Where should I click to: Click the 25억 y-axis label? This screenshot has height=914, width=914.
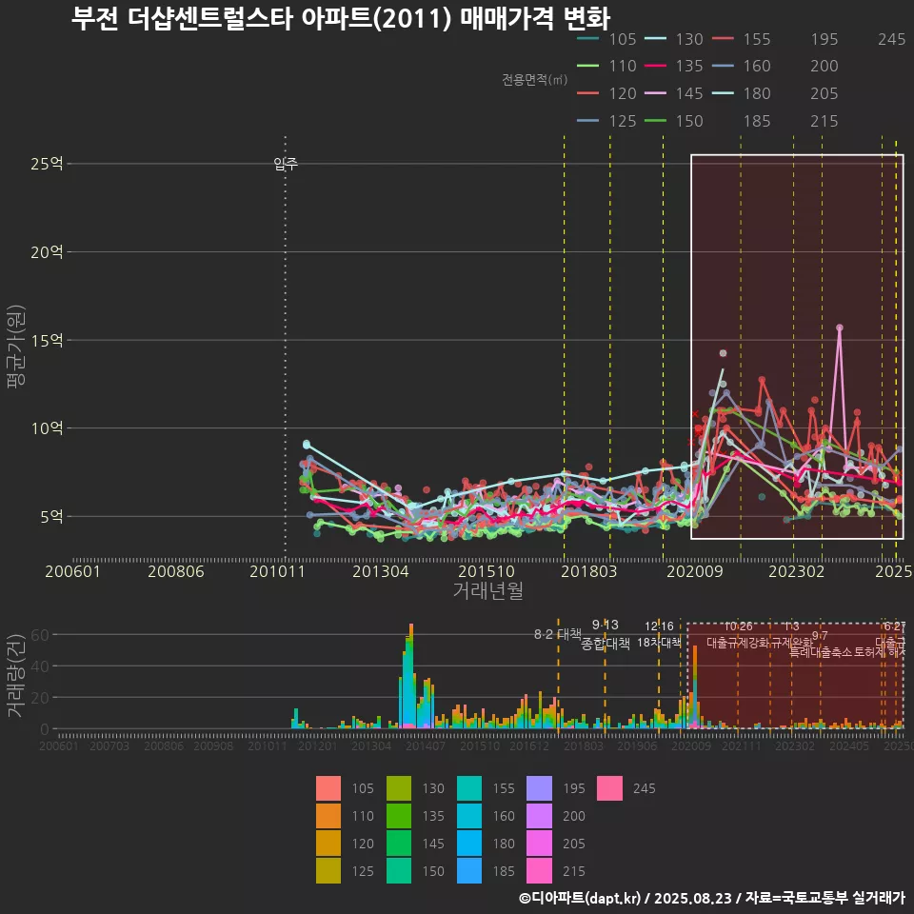[x=47, y=164]
